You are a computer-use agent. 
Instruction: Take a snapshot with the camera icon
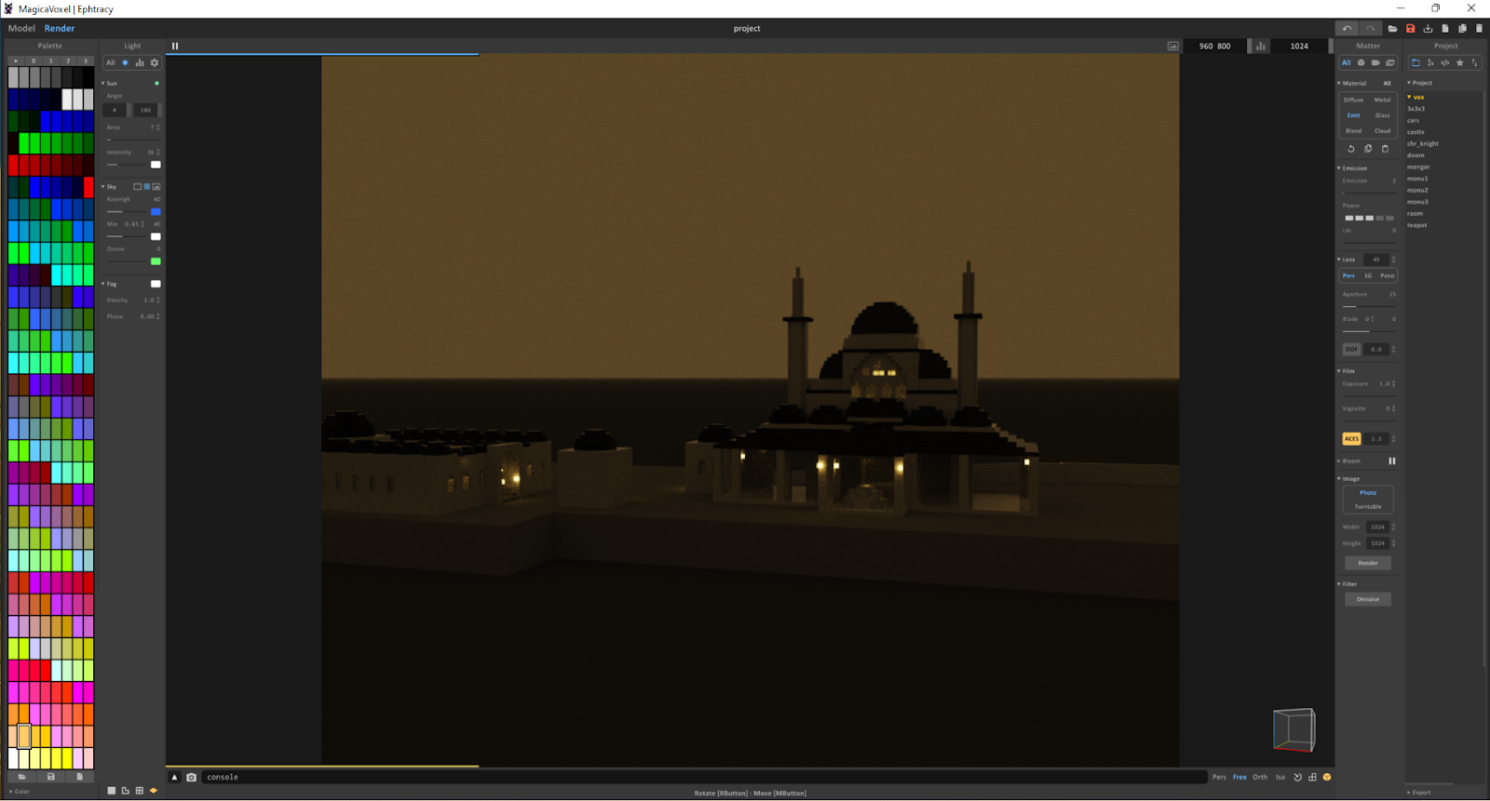pyautogui.click(x=191, y=778)
